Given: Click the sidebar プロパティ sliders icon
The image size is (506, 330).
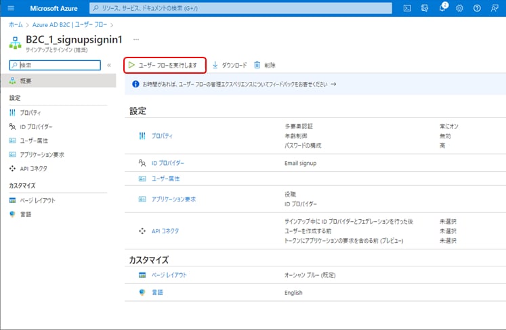Looking at the screenshot, I should (12, 112).
